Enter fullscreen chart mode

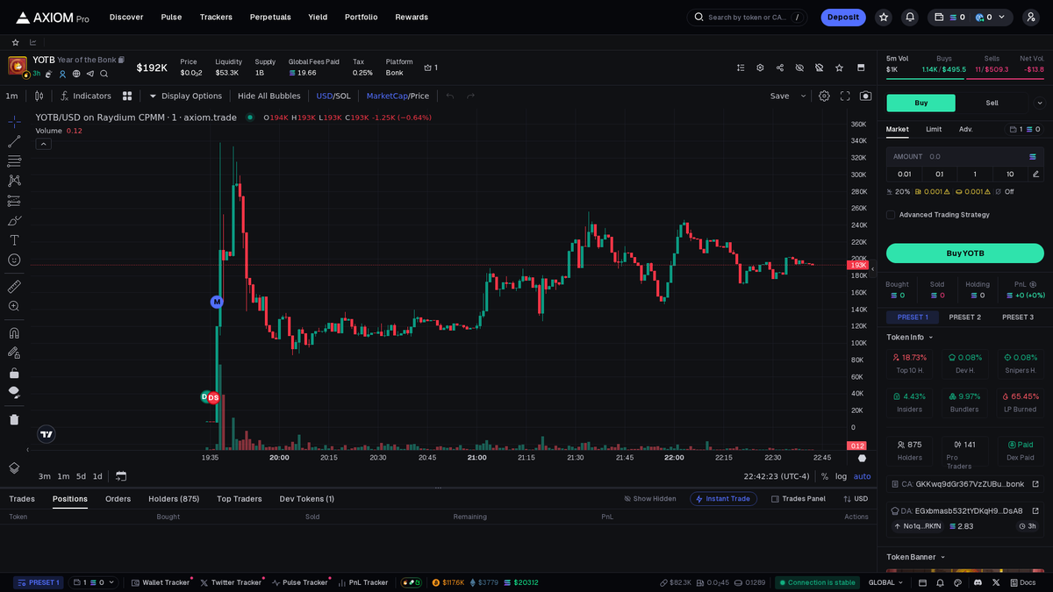point(845,96)
